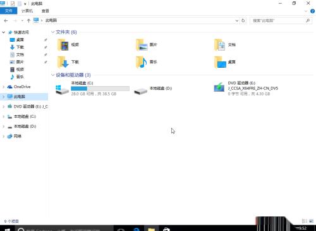Select the 本地磁盘 (D:) drive in main pane
The image size is (316, 231).
(153, 89)
